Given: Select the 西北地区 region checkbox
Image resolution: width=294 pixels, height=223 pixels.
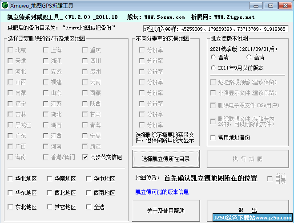Looking at the screenshot, I should (x=49, y=193).
